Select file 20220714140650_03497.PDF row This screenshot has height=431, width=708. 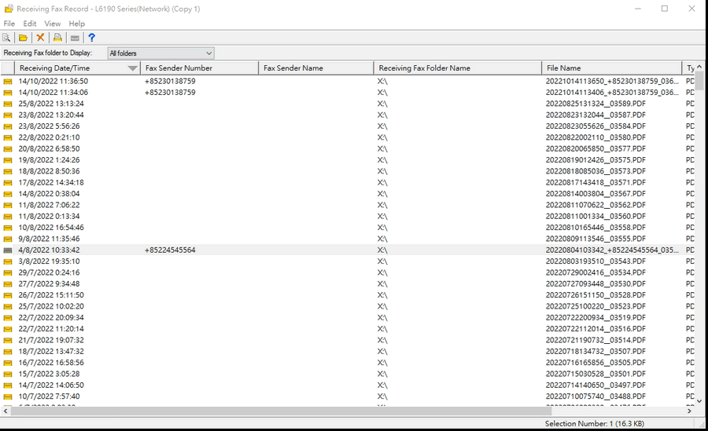(x=596, y=385)
